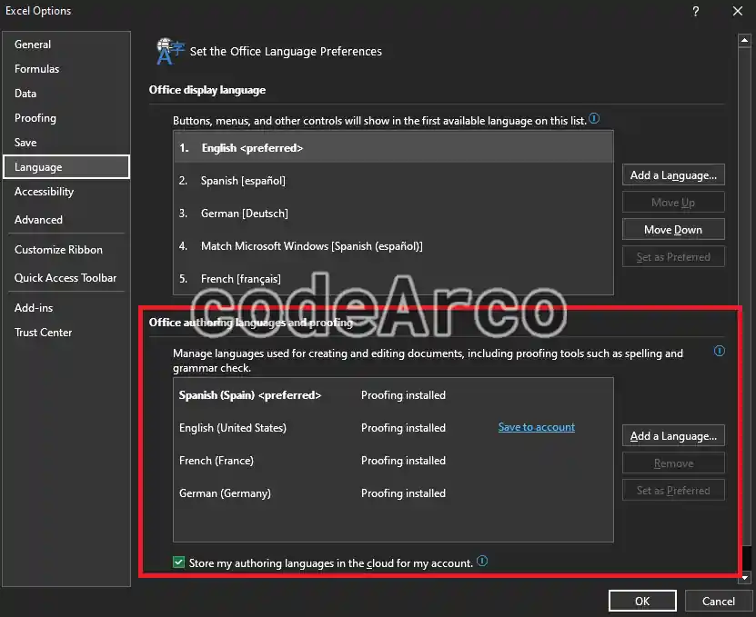This screenshot has width=756, height=617.
Task: Click info icon beside display language description
Action: (594, 118)
